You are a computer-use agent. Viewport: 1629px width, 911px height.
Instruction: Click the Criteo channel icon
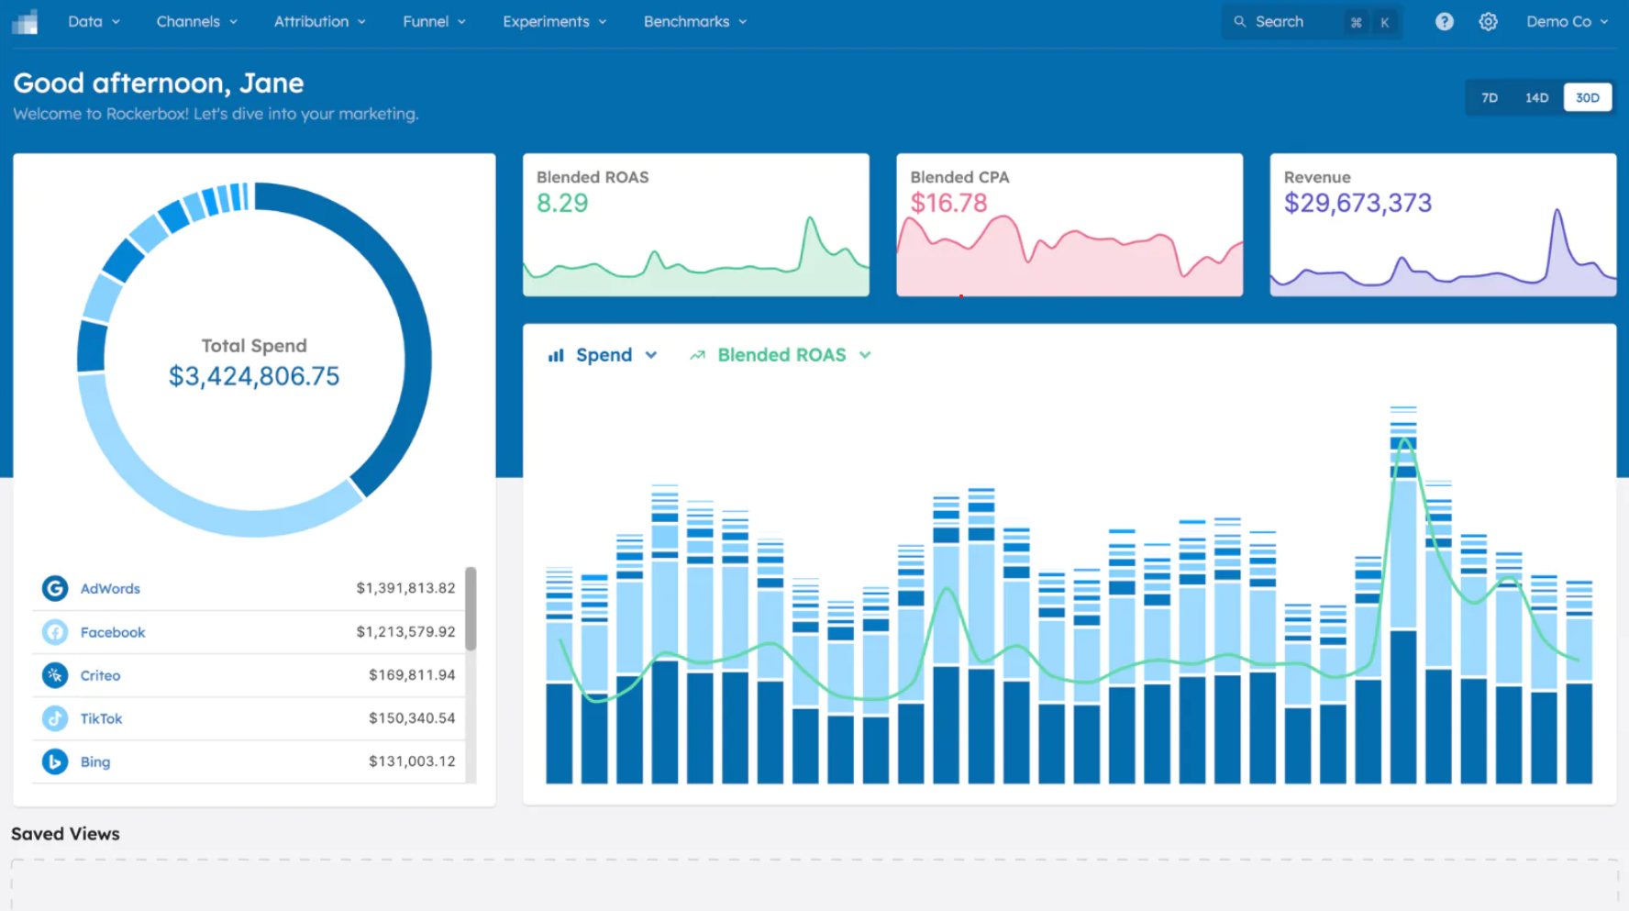pyautogui.click(x=55, y=675)
